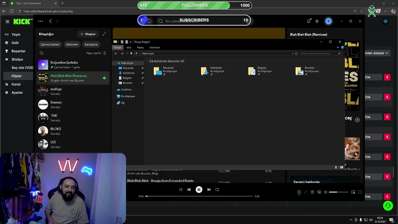398x224 pixels.
Task: Show hidden system tray icons
Action: [x=351, y=220]
